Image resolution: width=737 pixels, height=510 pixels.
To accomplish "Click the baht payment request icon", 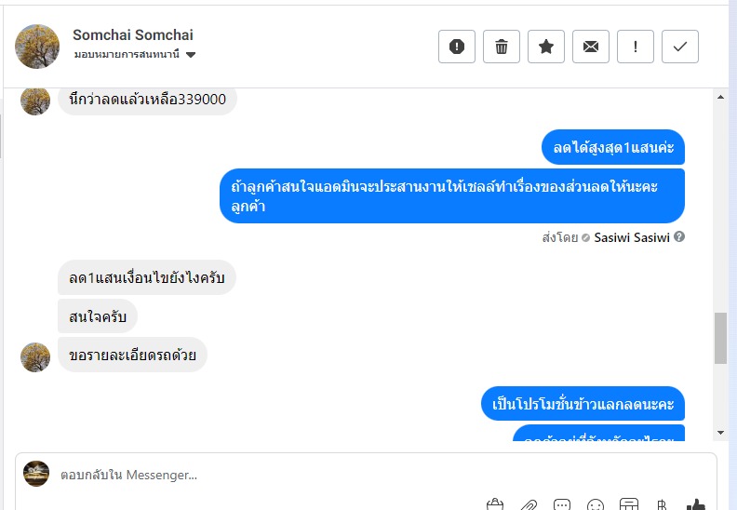I will [662, 505].
